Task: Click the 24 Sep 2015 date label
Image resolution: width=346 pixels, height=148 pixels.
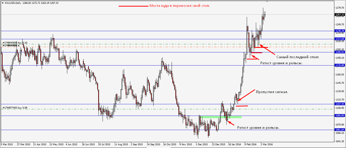Action: point(154,144)
